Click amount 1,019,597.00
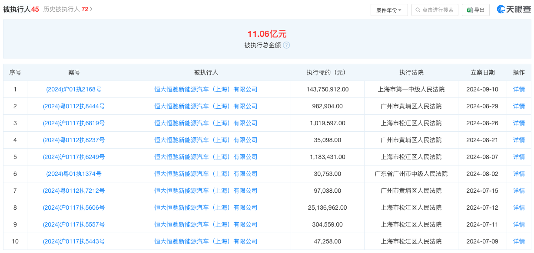Screen dimensions: 534x253 click(328, 123)
